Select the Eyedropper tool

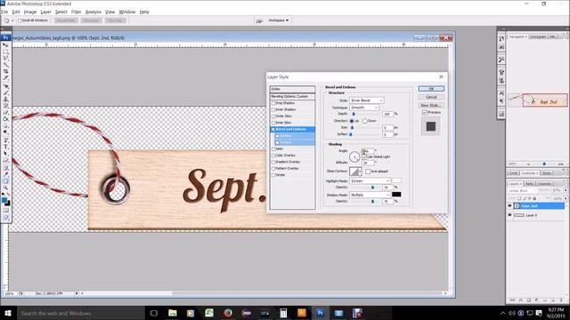(x=6, y=174)
